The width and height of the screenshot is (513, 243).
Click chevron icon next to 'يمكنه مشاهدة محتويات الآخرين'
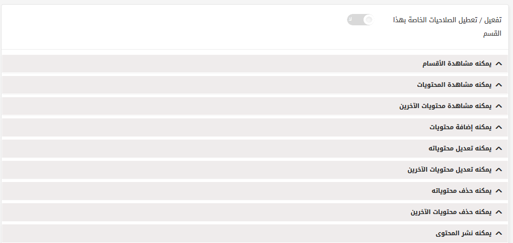point(499,106)
